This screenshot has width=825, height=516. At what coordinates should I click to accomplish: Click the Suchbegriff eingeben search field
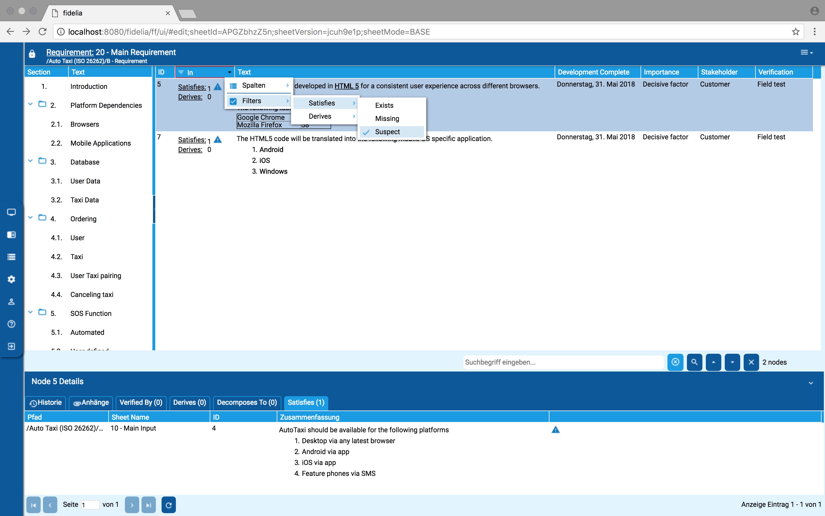pyautogui.click(x=563, y=362)
